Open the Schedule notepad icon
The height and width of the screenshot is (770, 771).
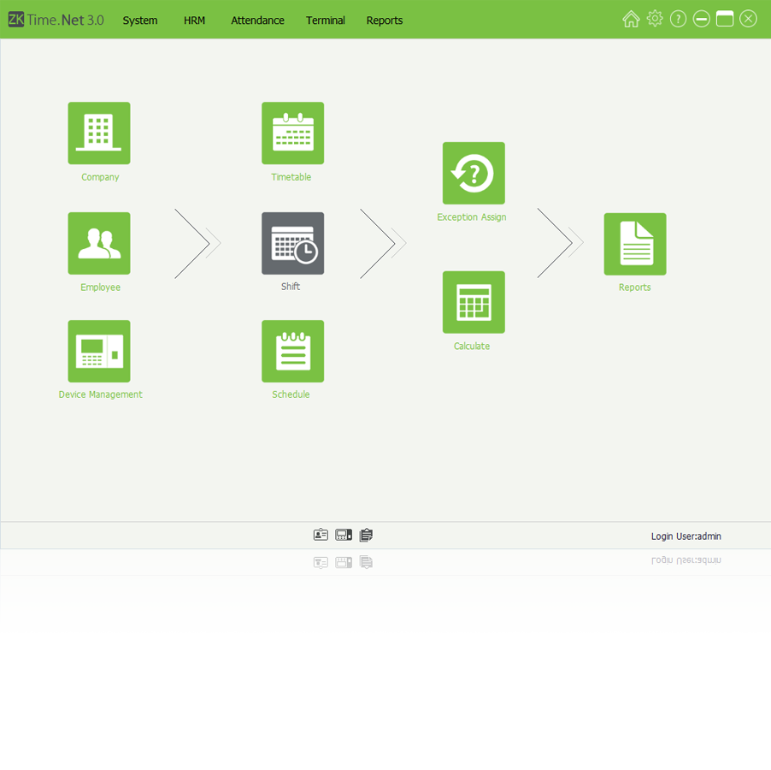pos(292,352)
